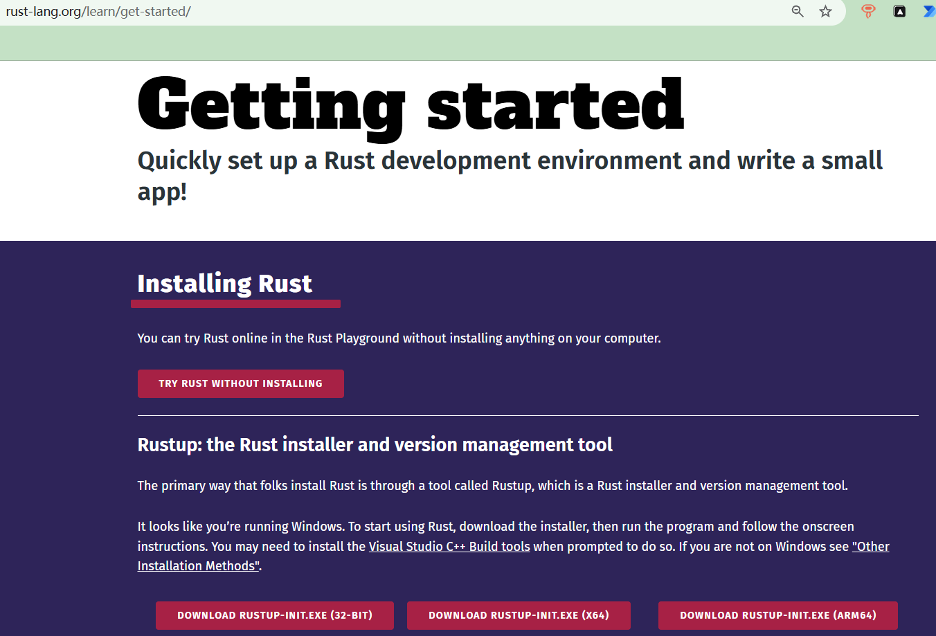This screenshot has width=936, height=636.
Task: Download rustup-init.exe ARM64 installer
Action: (x=777, y=615)
